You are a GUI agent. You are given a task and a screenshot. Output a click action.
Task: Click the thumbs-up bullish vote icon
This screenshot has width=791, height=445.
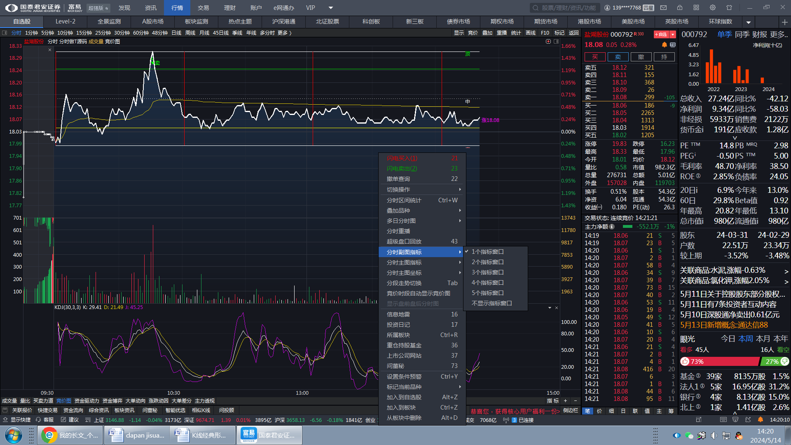[x=685, y=361]
